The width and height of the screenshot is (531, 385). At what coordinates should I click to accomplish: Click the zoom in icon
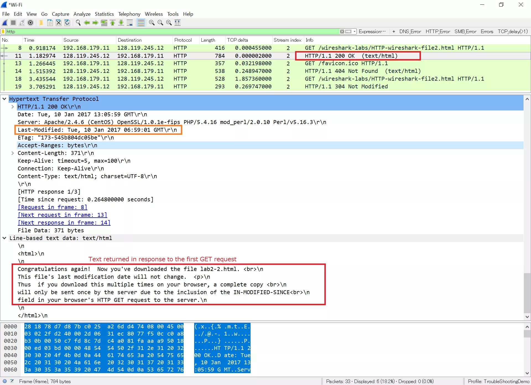(152, 23)
